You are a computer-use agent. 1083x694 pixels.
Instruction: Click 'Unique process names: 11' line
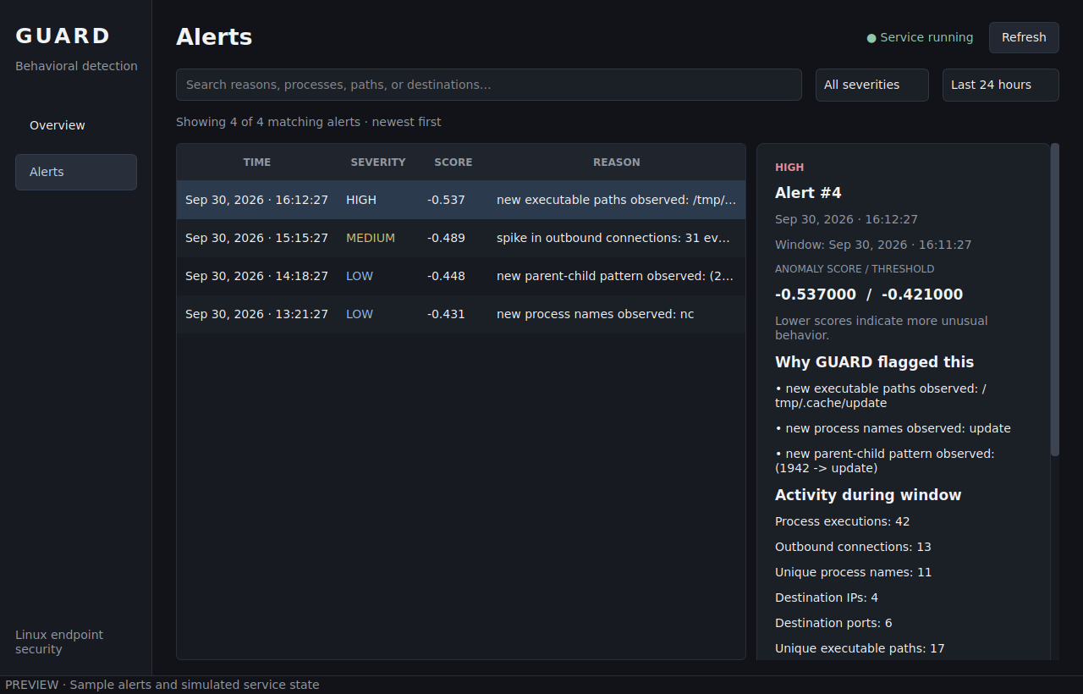(x=853, y=572)
